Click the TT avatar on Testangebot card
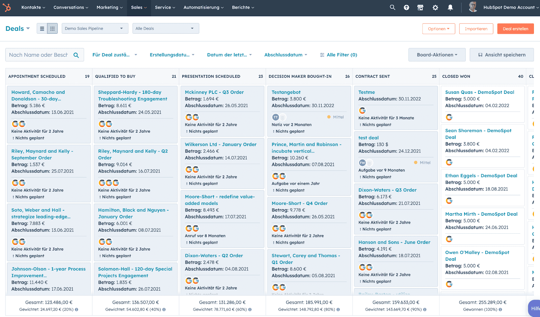Viewport: 540px width, 317px height. tap(275, 117)
